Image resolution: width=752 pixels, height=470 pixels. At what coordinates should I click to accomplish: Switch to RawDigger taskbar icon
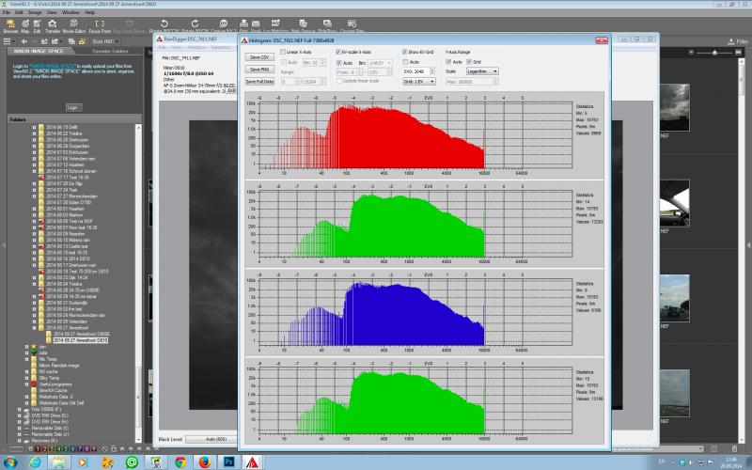tap(252, 462)
